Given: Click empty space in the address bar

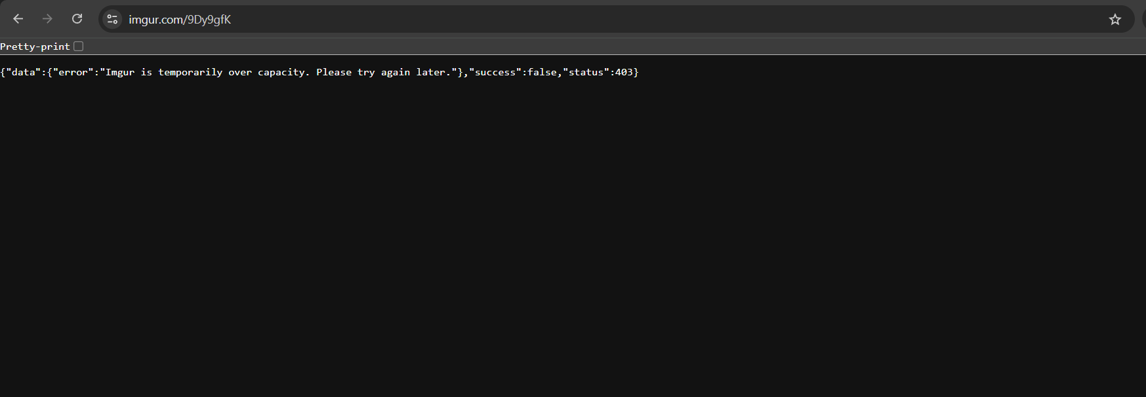Looking at the screenshot, I should coord(656,20).
